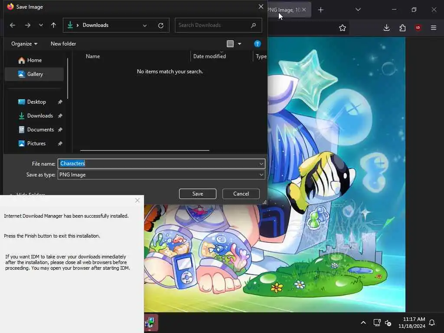Sort by the Type column header
Screen dimensions: 444x333
tap(261, 56)
